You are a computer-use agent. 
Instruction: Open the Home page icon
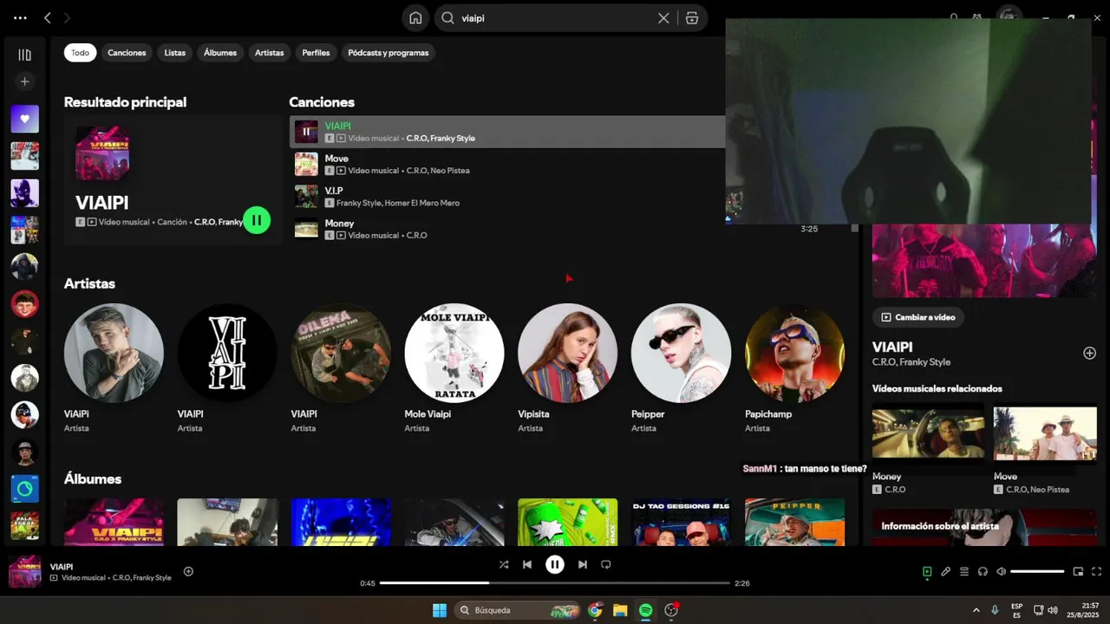click(x=415, y=18)
